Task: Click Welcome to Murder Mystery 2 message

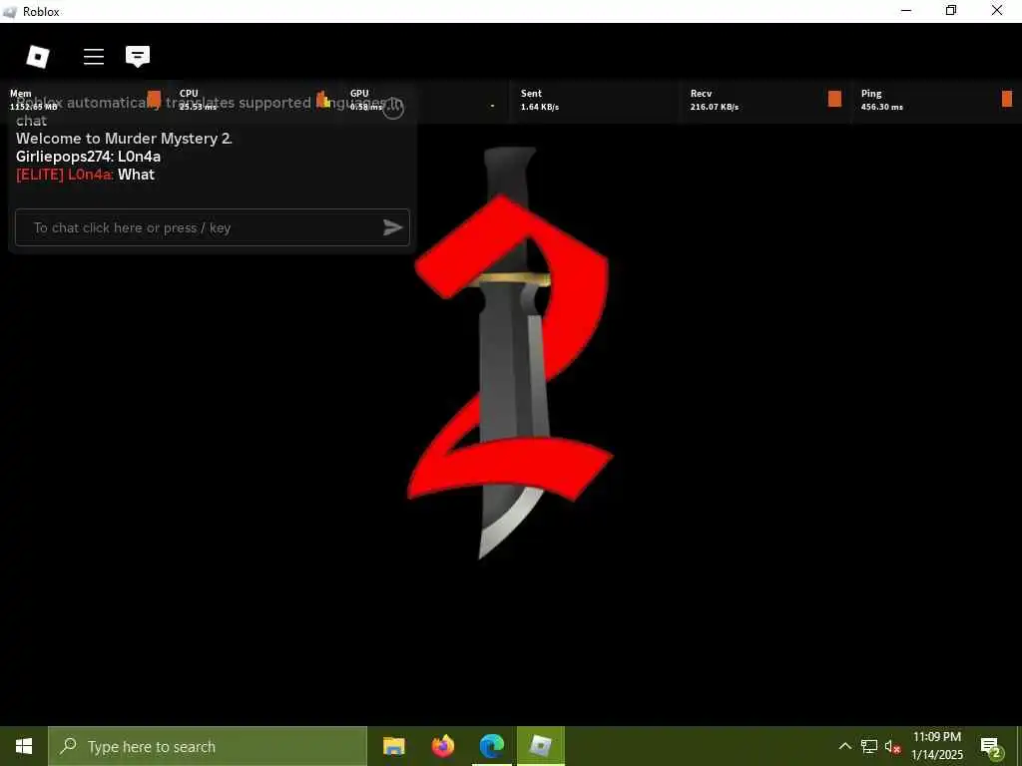Action: (x=124, y=138)
